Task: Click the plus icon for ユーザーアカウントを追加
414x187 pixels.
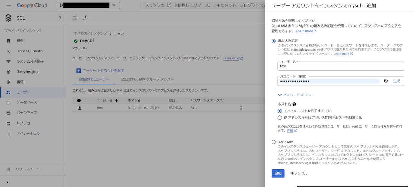Action: (79, 70)
